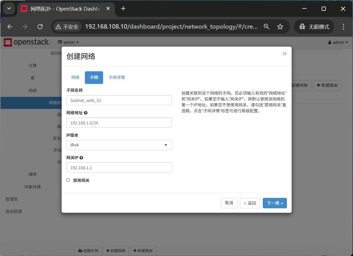Expand 网络 in the sidebar
This screenshot has height=256, width=353.
point(33,91)
